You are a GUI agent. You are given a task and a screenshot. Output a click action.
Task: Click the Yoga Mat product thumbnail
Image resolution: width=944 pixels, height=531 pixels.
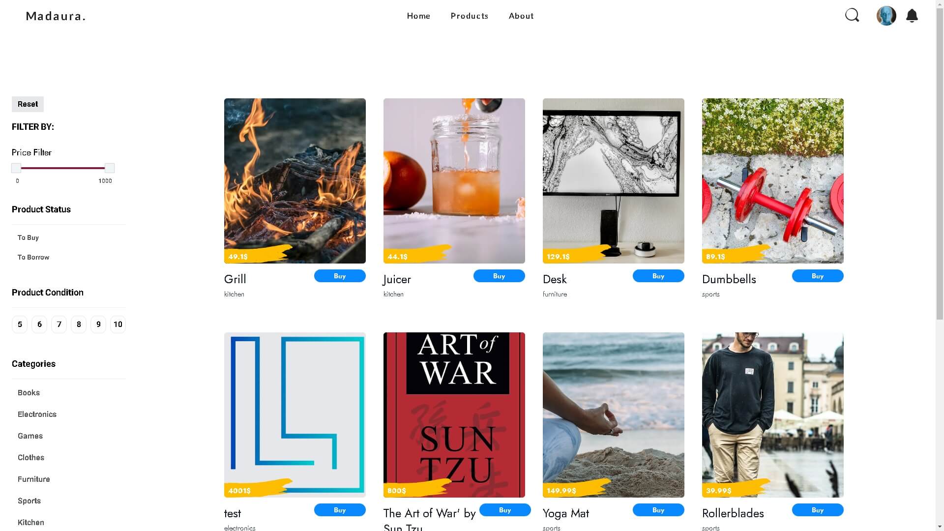(613, 414)
